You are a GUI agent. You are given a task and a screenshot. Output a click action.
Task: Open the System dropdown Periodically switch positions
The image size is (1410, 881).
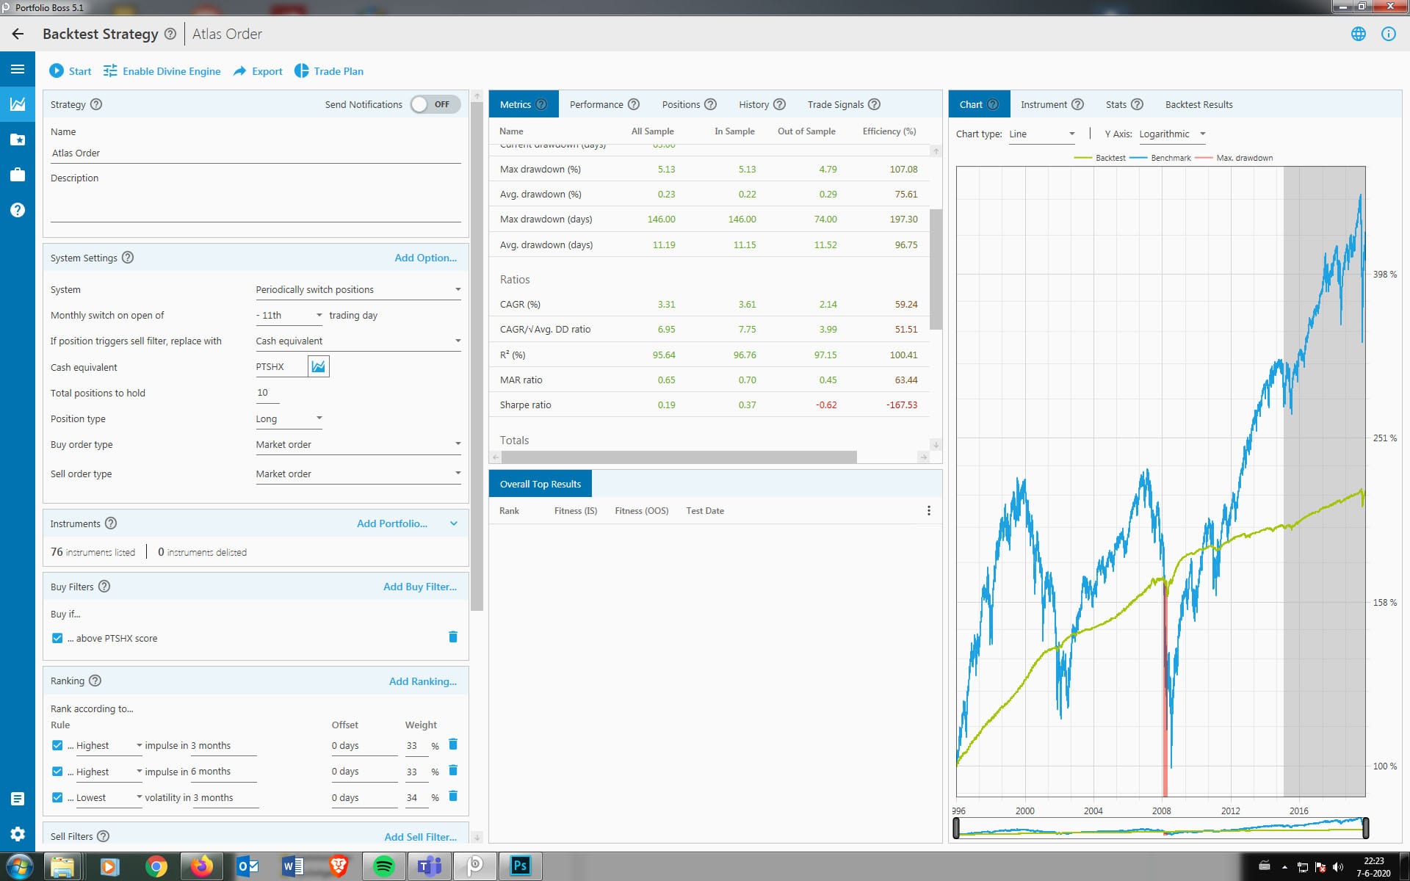click(x=358, y=290)
